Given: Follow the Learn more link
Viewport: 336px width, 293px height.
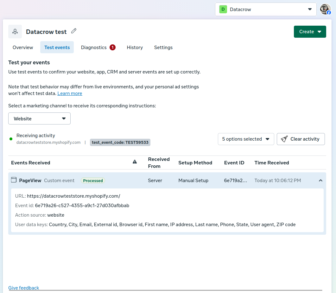Looking at the screenshot, I should tap(70, 93).
